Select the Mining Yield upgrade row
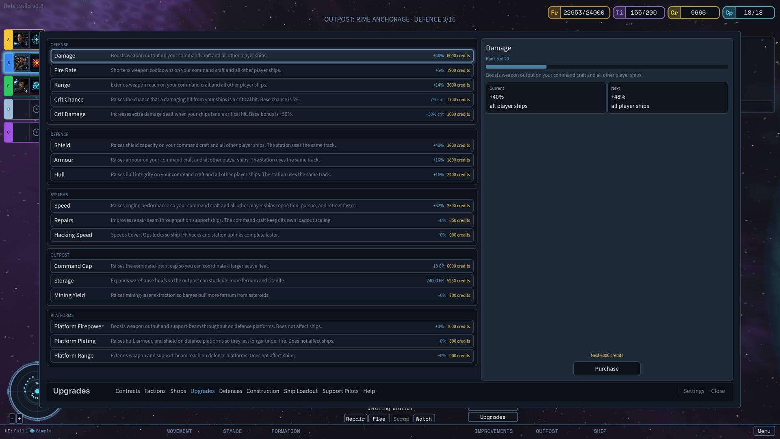This screenshot has height=439, width=780. click(262, 295)
